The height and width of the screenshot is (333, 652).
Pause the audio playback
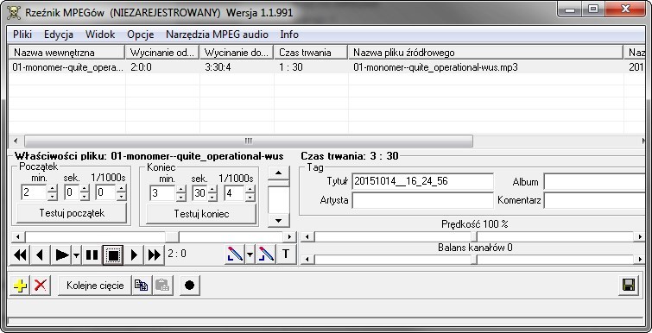[92, 254]
